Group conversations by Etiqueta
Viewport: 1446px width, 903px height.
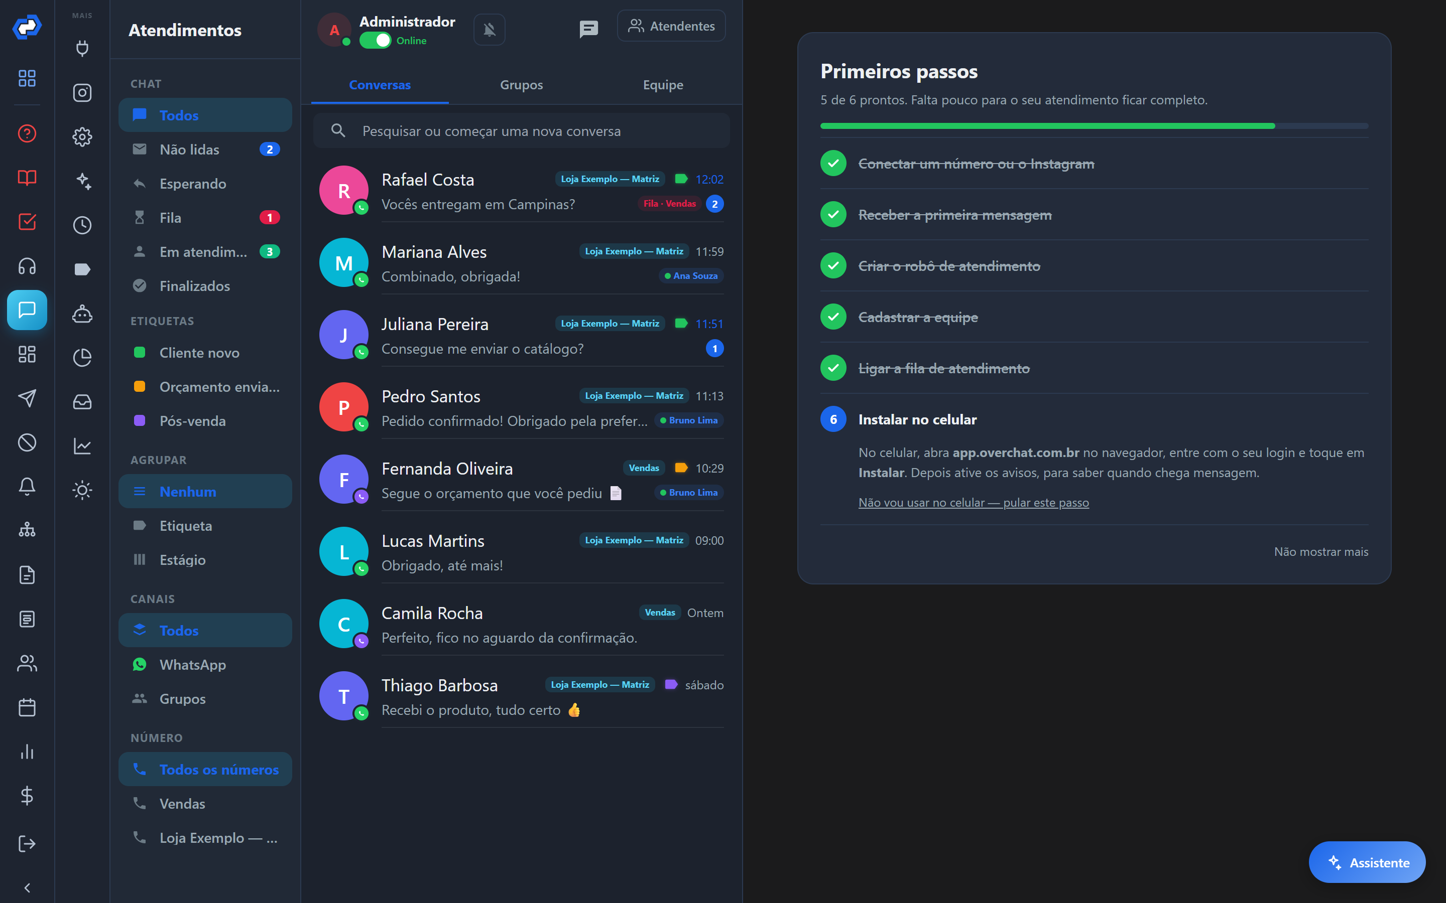pos(205,526)
